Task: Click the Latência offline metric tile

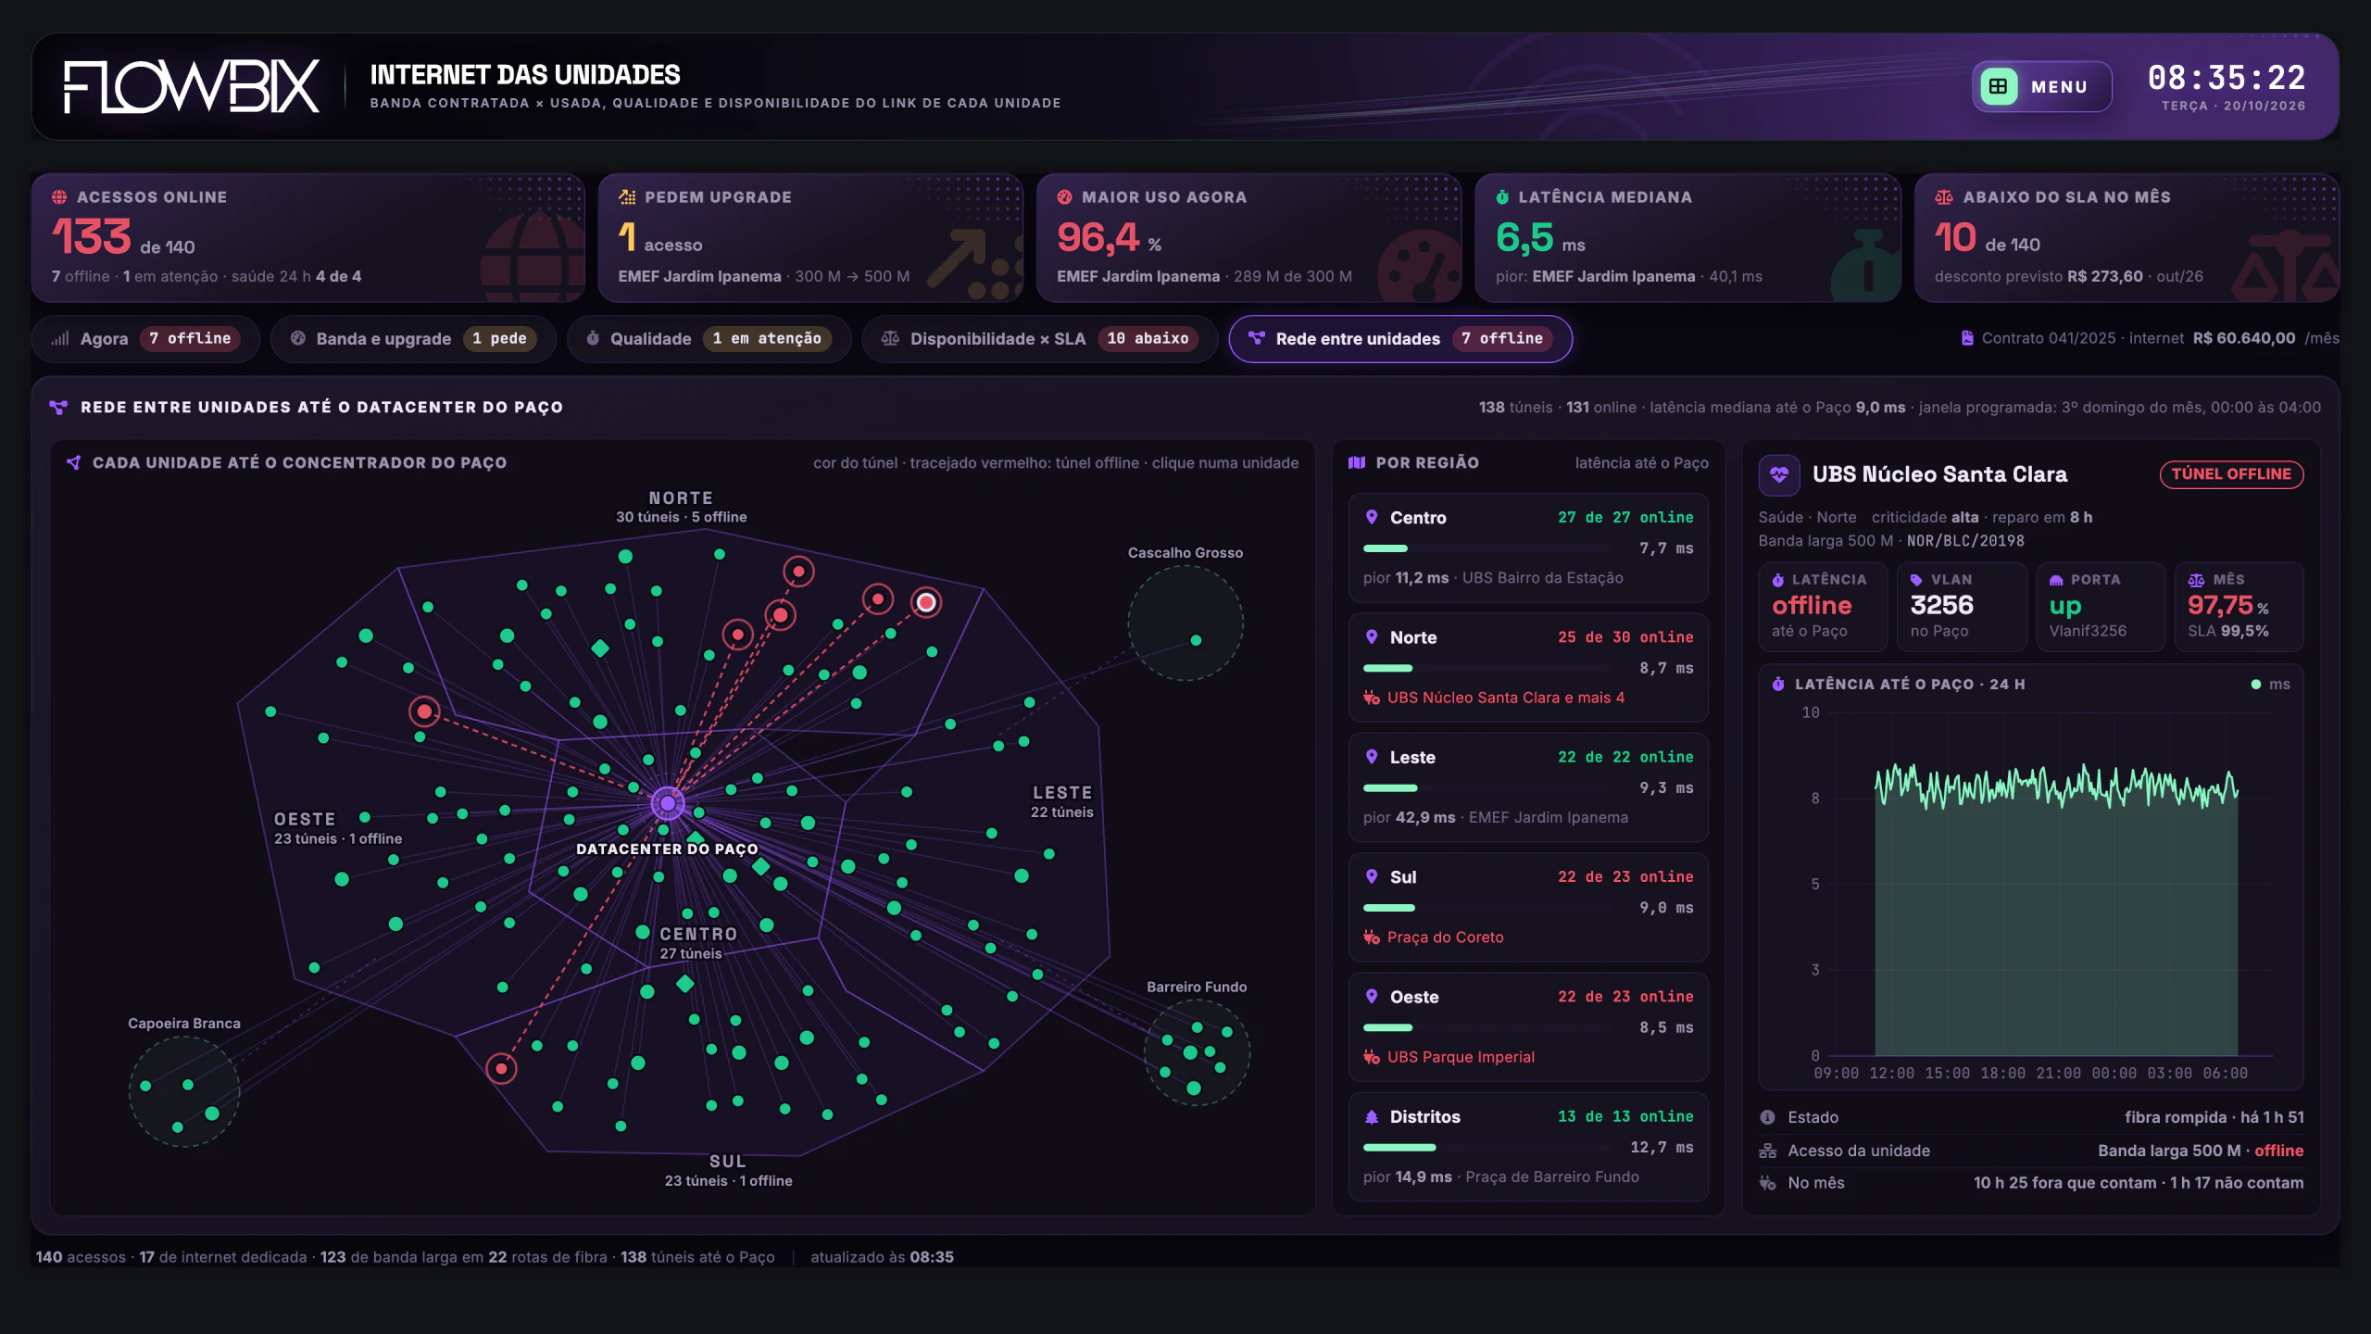Action: (1823, 606)
